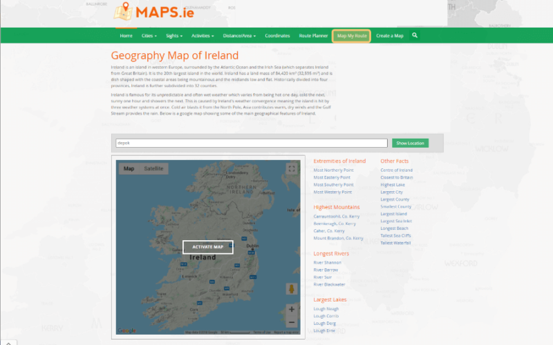The height and width of the screenshot is (345, 553).
Task: Expand the Cities dropdown menu
Action: [x=149, y=36]
